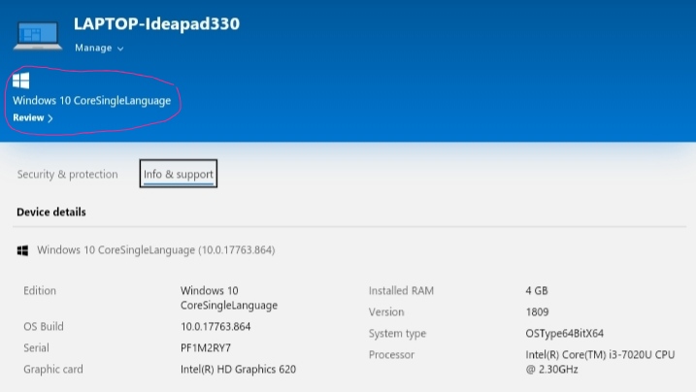
Task: Click the Installed RAM label
Action: (x=401, y=291)
